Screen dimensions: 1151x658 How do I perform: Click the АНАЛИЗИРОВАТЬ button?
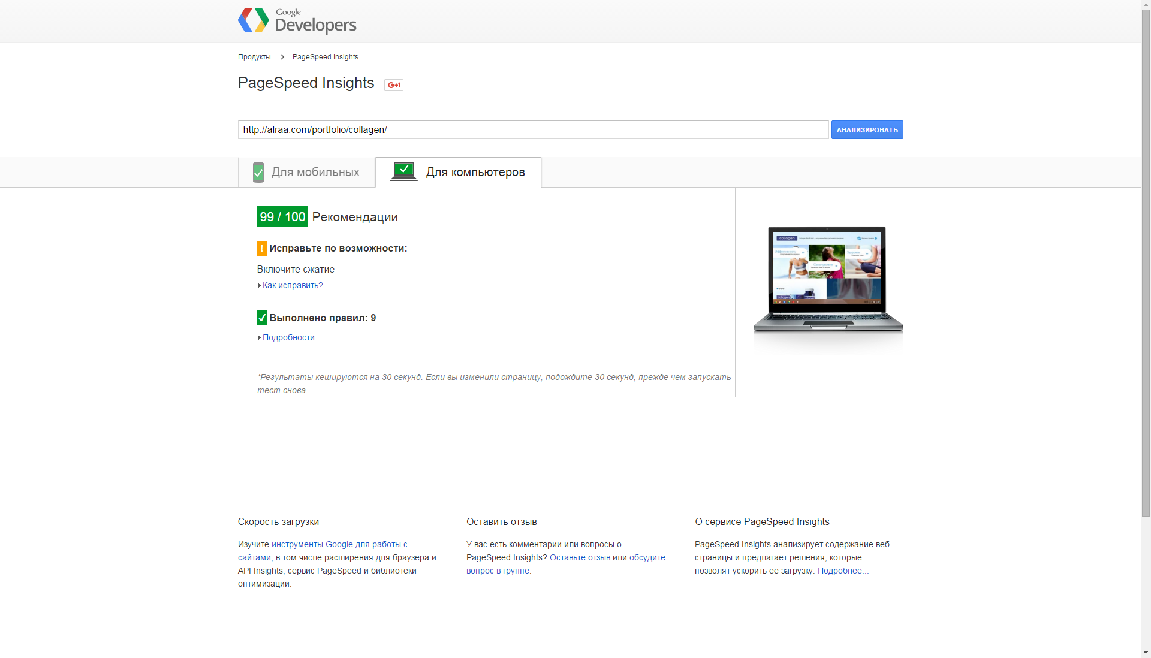867,129
